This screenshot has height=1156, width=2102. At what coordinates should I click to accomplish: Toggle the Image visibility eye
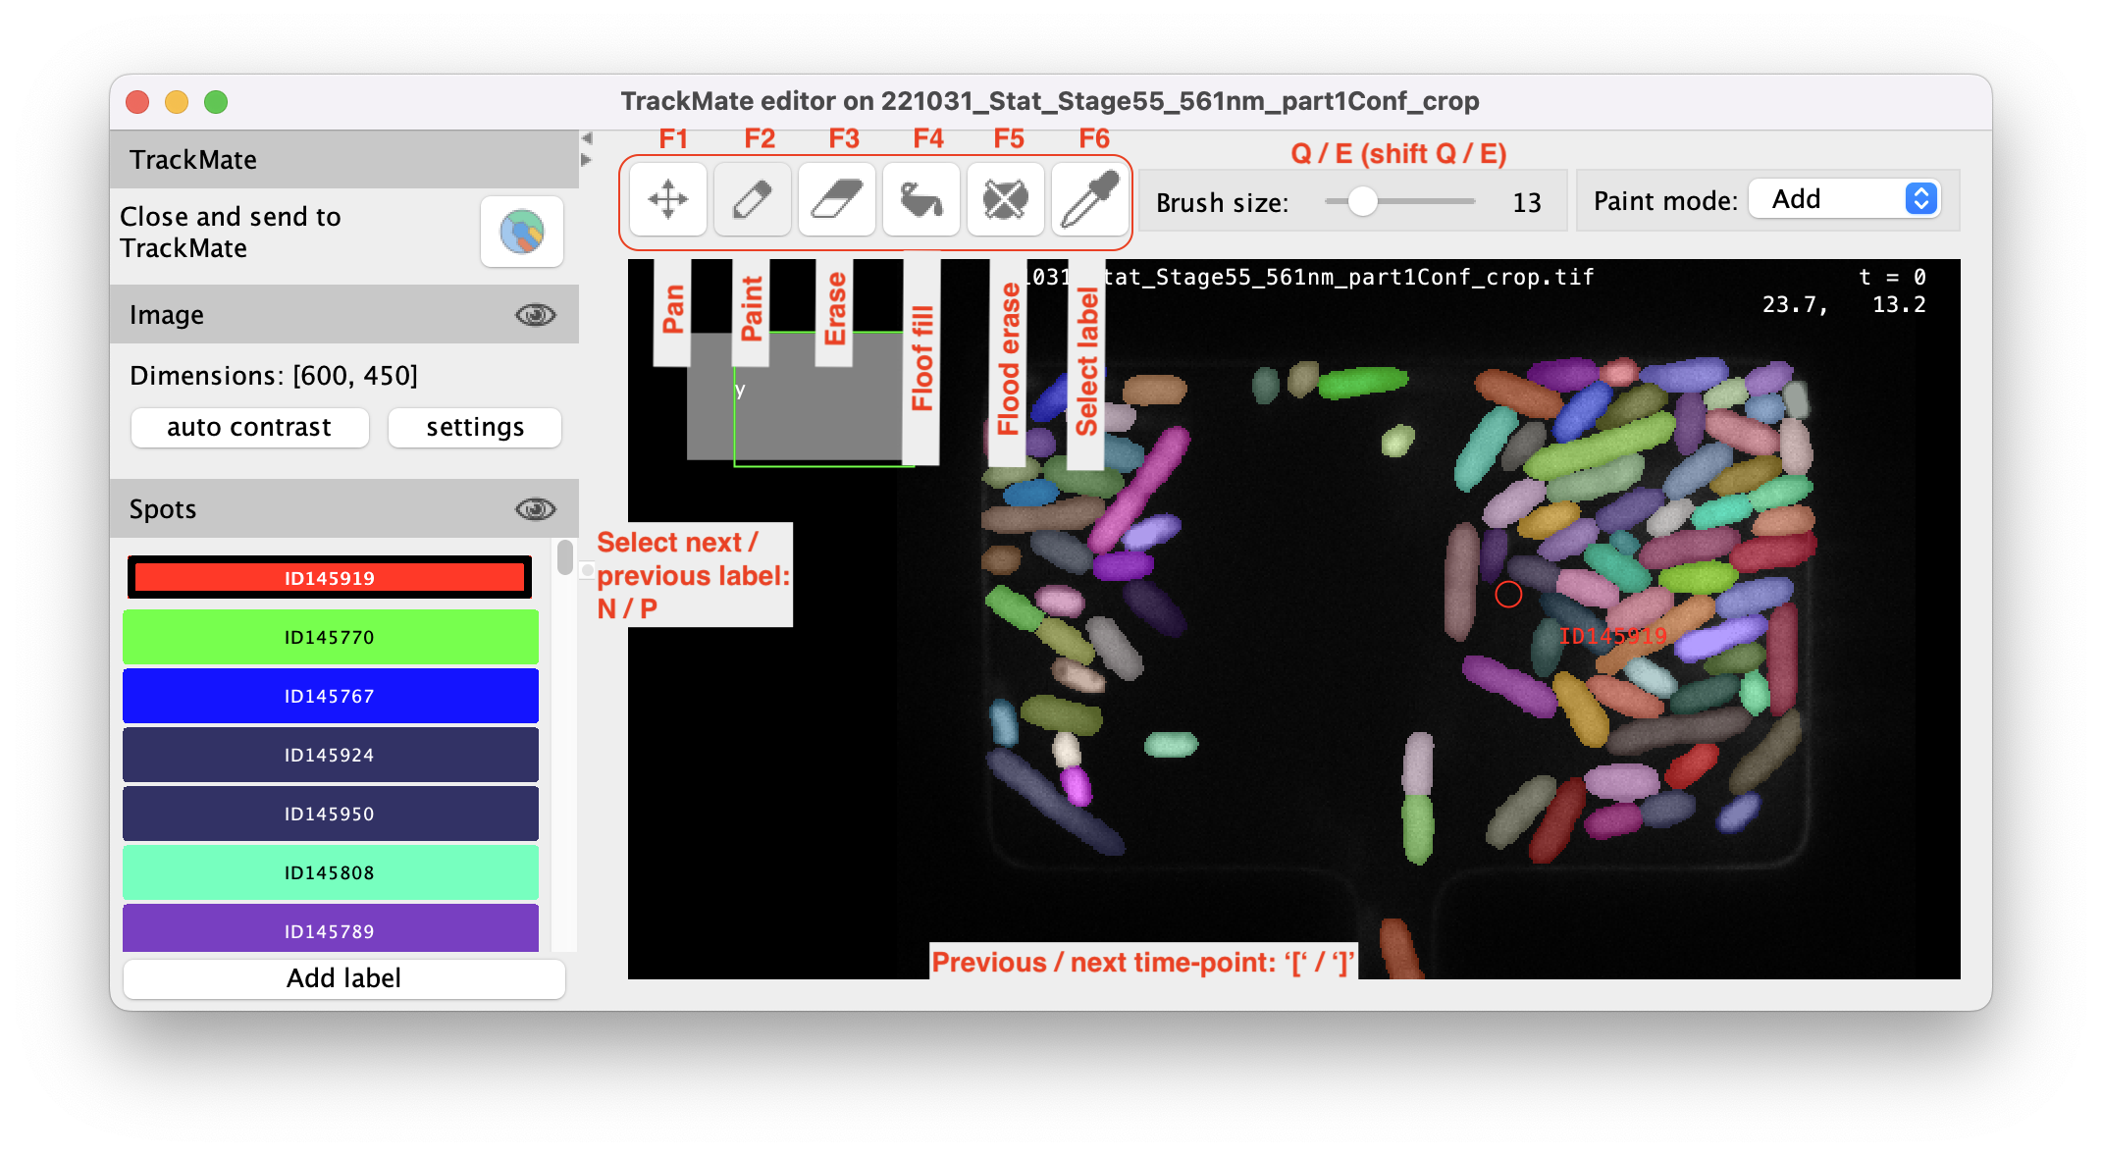pos(535,314)
